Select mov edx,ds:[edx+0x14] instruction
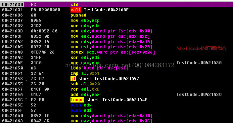This screenshot has width=233, height=123. coord(112,42)
